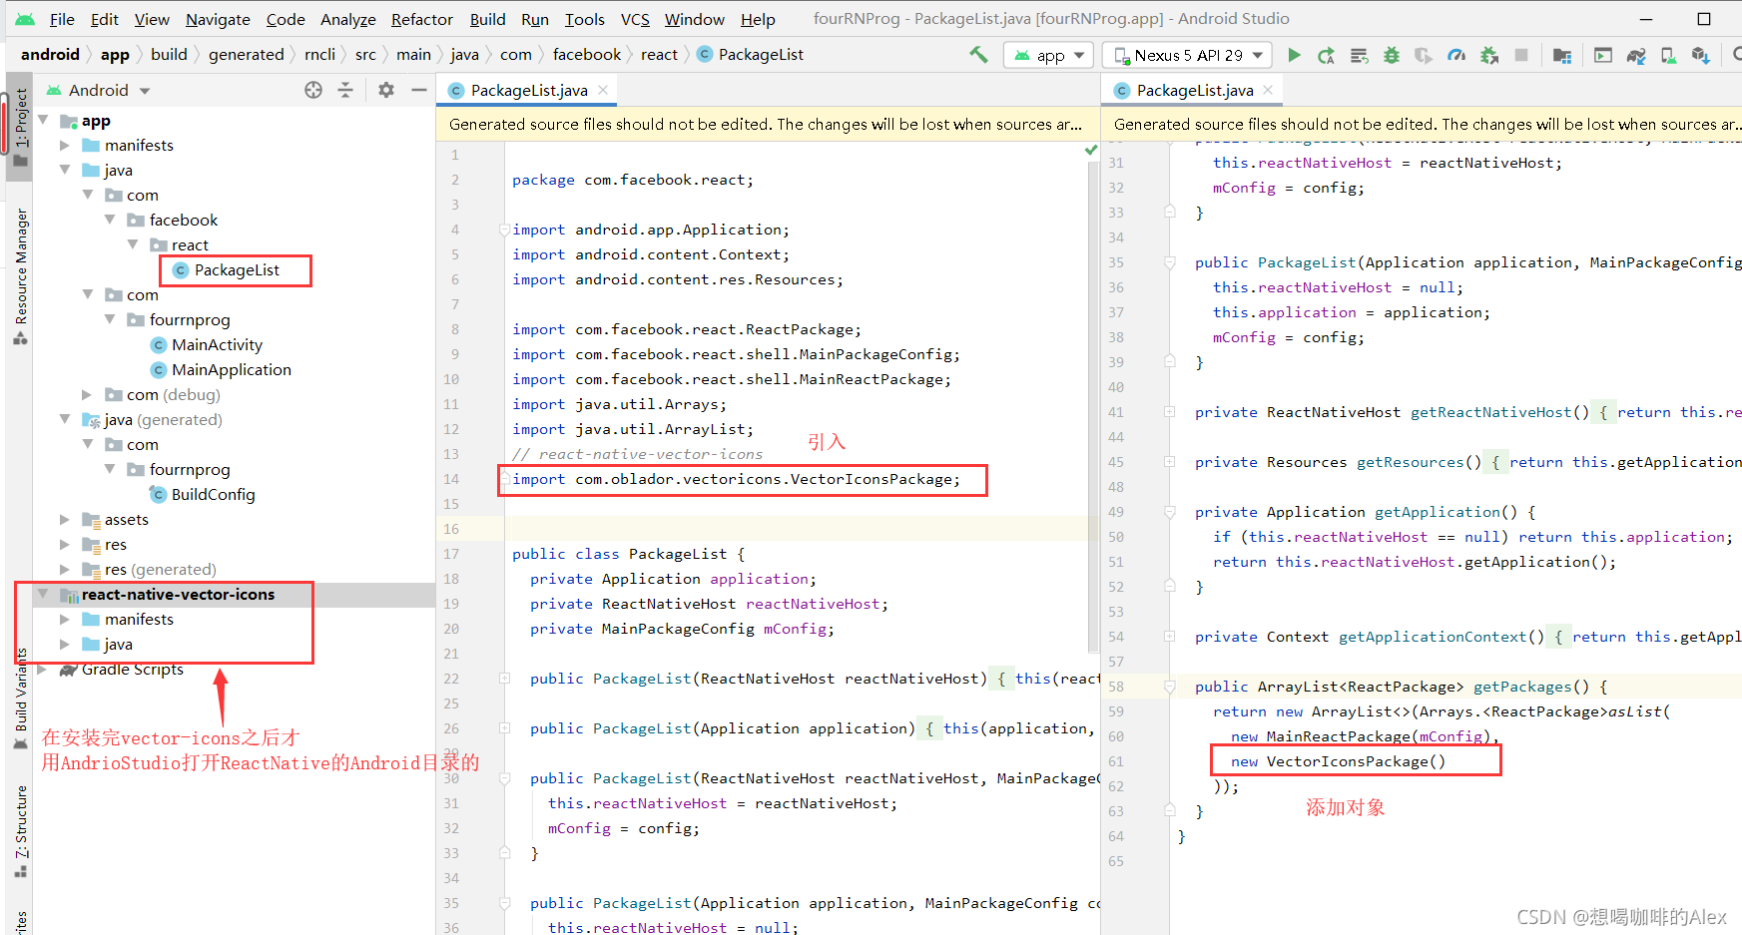Click the Debug app bug icon
The width and height of the screenshot is (1742, 935).
point(1392,55)
